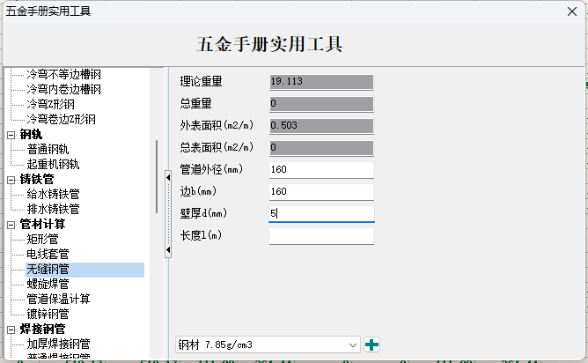The width and height of the screenshot is (588, 363).
Task: Select 矩形管 in the tree
Action: 43,239
